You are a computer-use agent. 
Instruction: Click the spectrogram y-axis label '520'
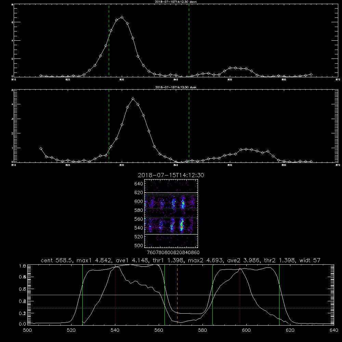139,237
